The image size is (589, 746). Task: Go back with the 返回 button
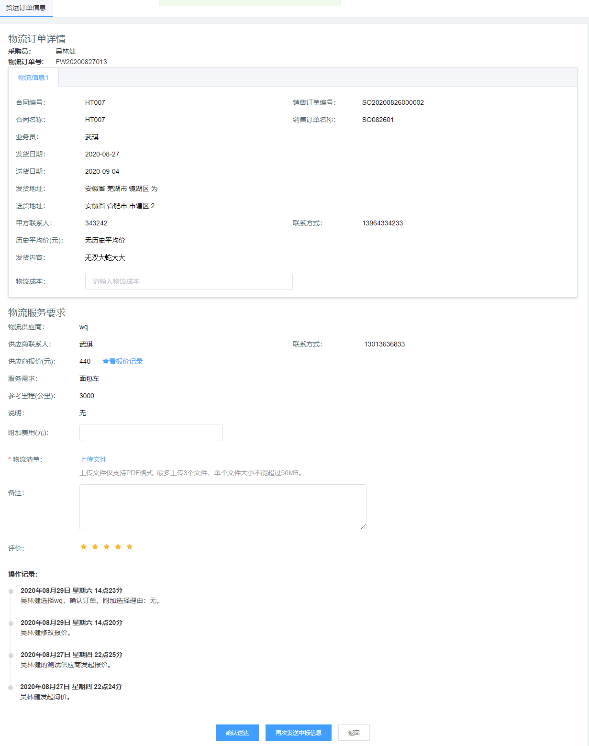354,733
